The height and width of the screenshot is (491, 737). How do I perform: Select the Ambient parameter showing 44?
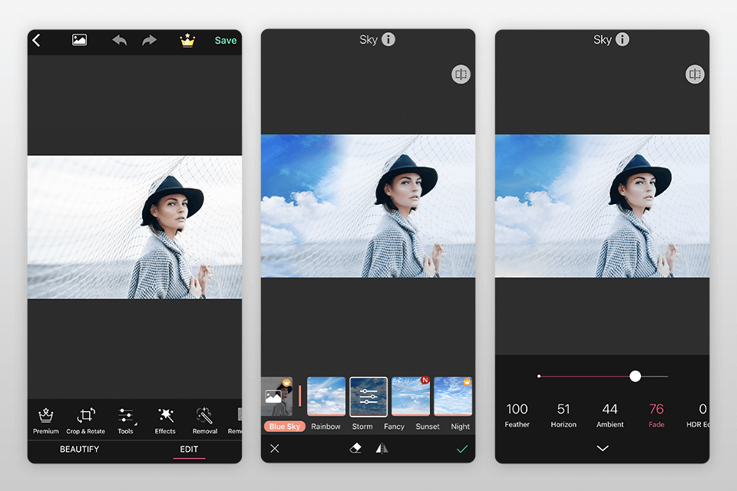(x=610, y=415)
